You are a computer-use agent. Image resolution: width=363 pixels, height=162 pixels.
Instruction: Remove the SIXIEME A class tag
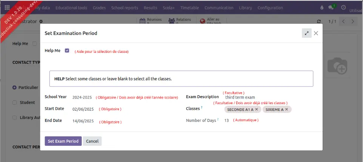[287, 109]
